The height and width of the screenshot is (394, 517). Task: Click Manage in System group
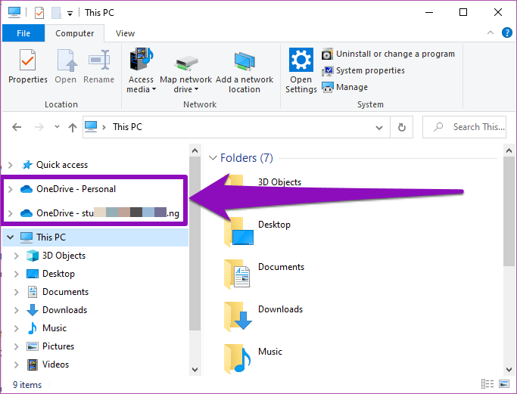(x=345, y=87)
